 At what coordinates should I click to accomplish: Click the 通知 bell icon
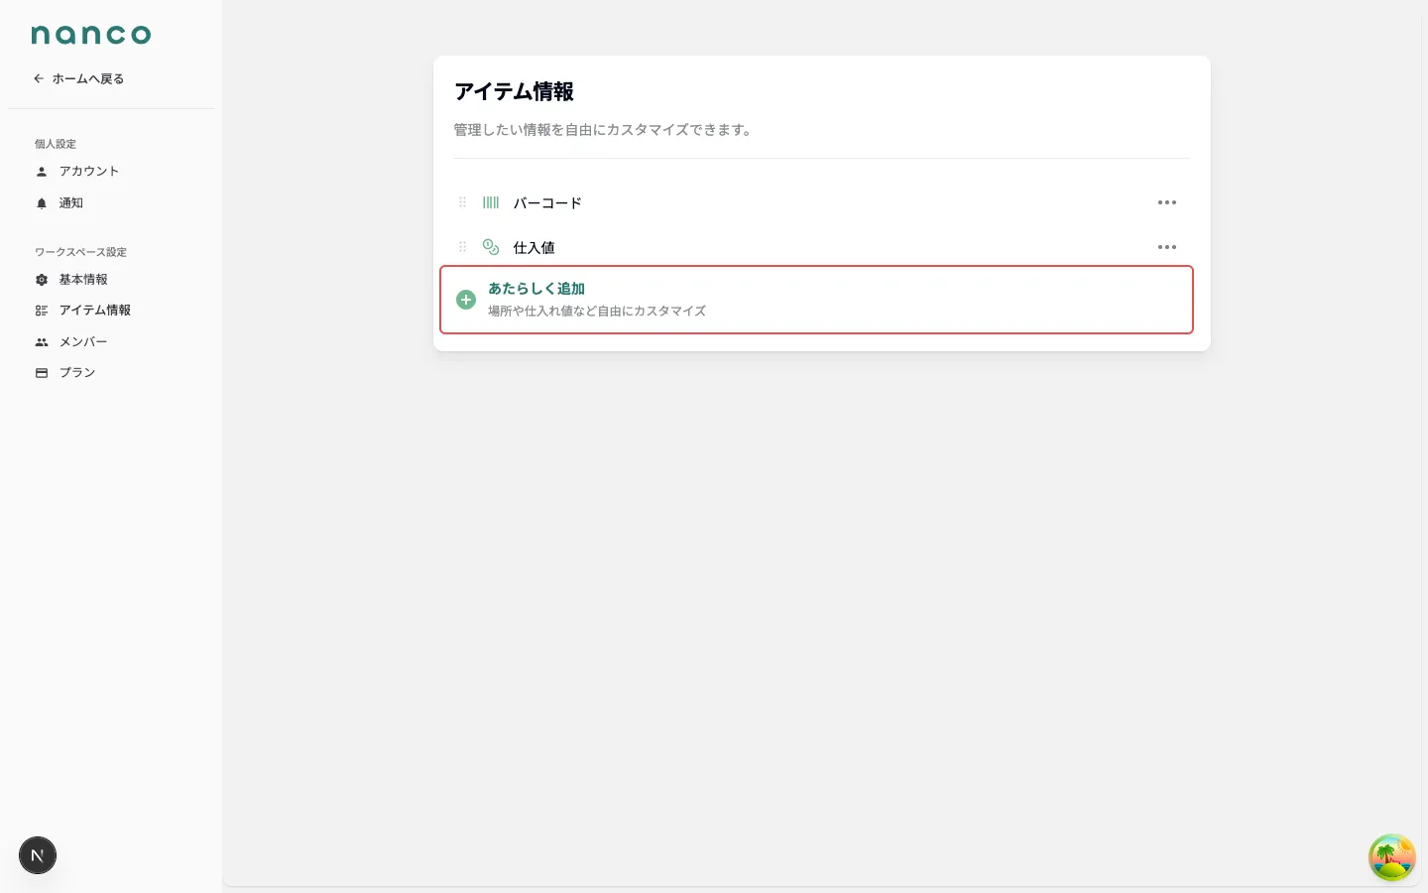pos(42,203)
